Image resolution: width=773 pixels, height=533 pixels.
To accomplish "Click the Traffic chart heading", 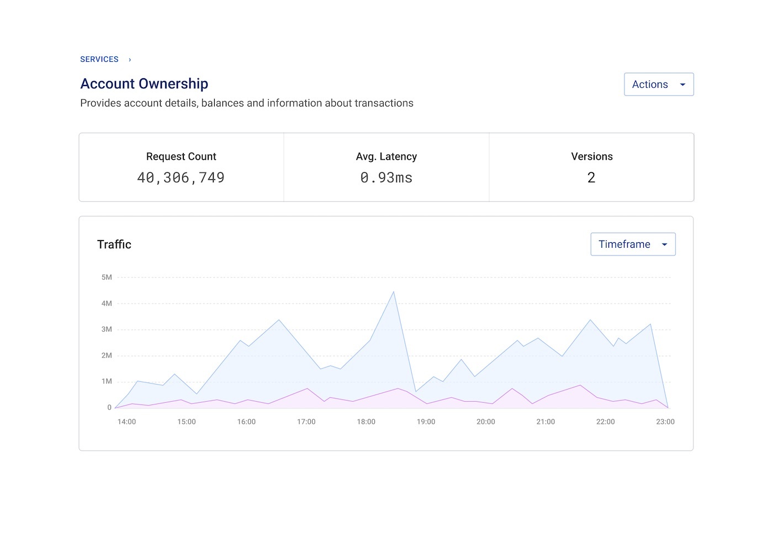I will (x=114, y=244).
